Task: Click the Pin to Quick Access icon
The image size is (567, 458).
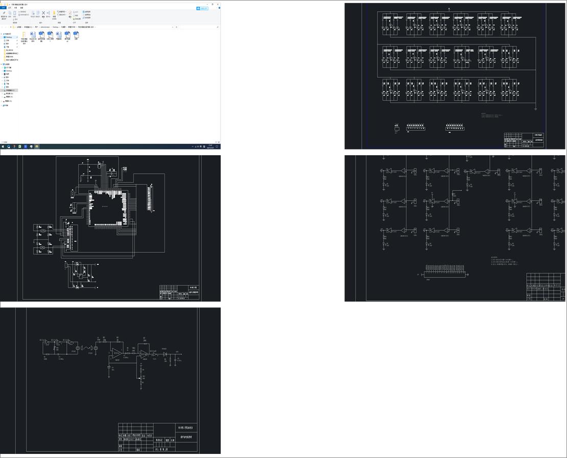Action: (x=4, y=14)
